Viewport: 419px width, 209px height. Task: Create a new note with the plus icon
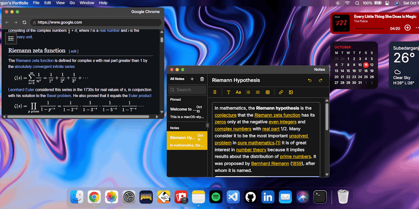tap(192, 79)
